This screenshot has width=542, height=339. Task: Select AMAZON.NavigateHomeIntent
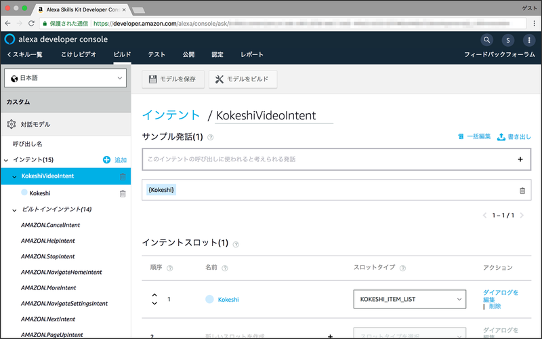pyautogui.click(x=62, y=273)
